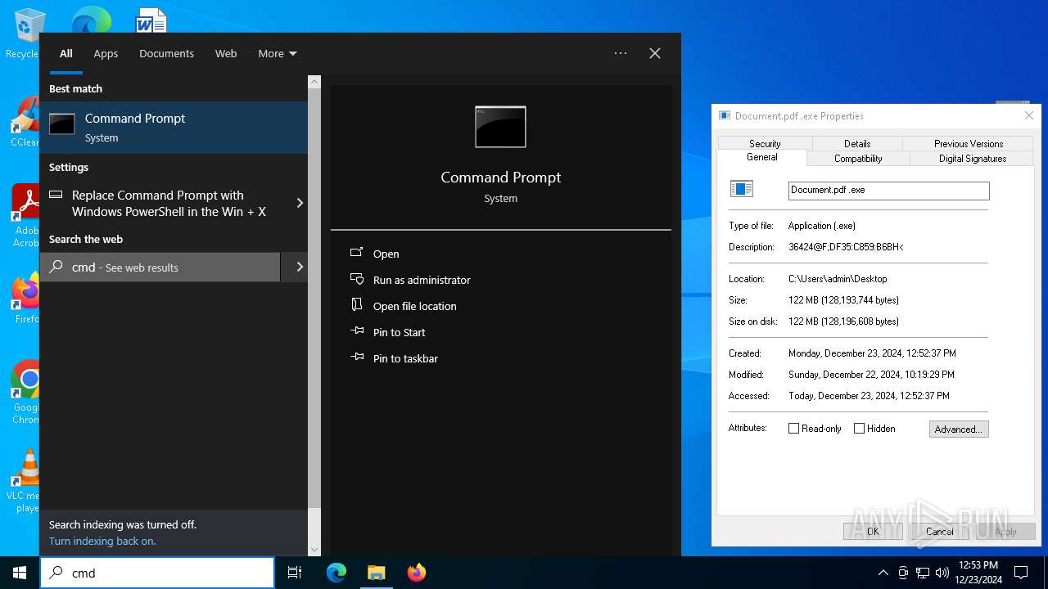1048x589 pixels.
Task: Switch to the Details tab
Action: tap(857, 143)
